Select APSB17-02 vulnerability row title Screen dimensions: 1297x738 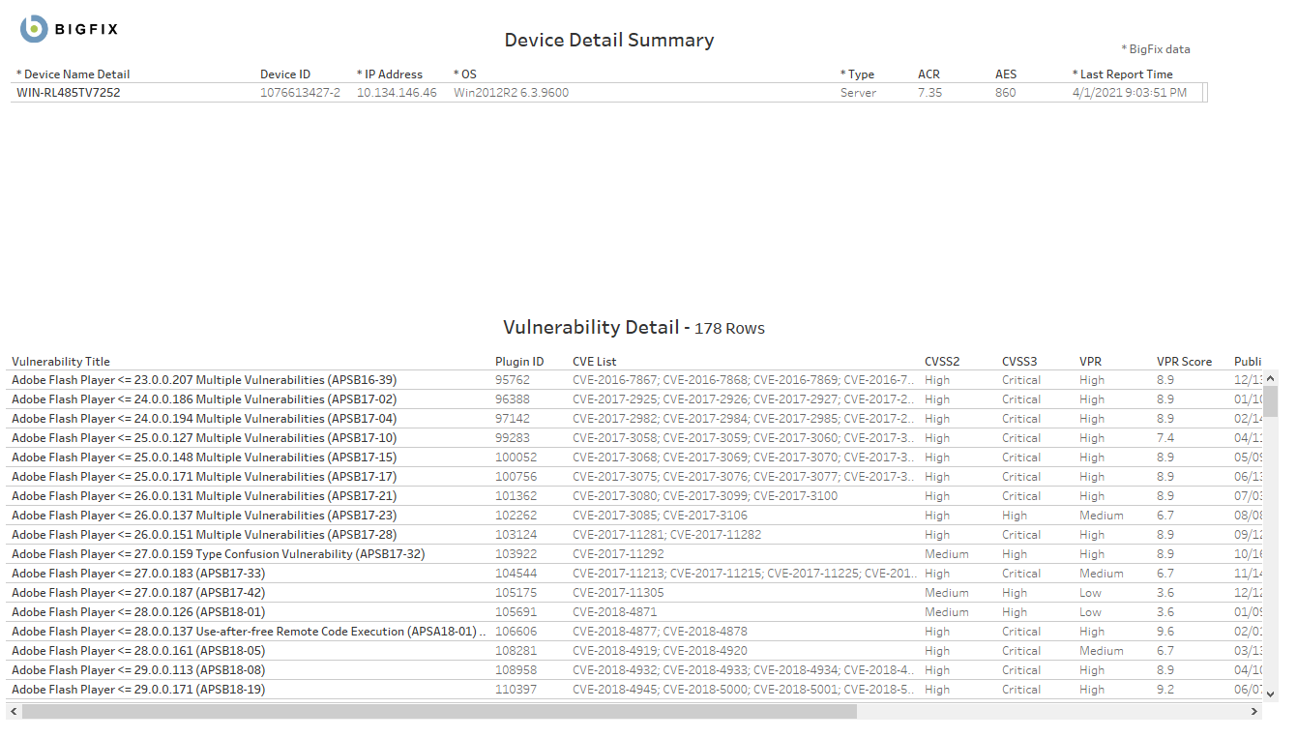click(x=204, y=399)
